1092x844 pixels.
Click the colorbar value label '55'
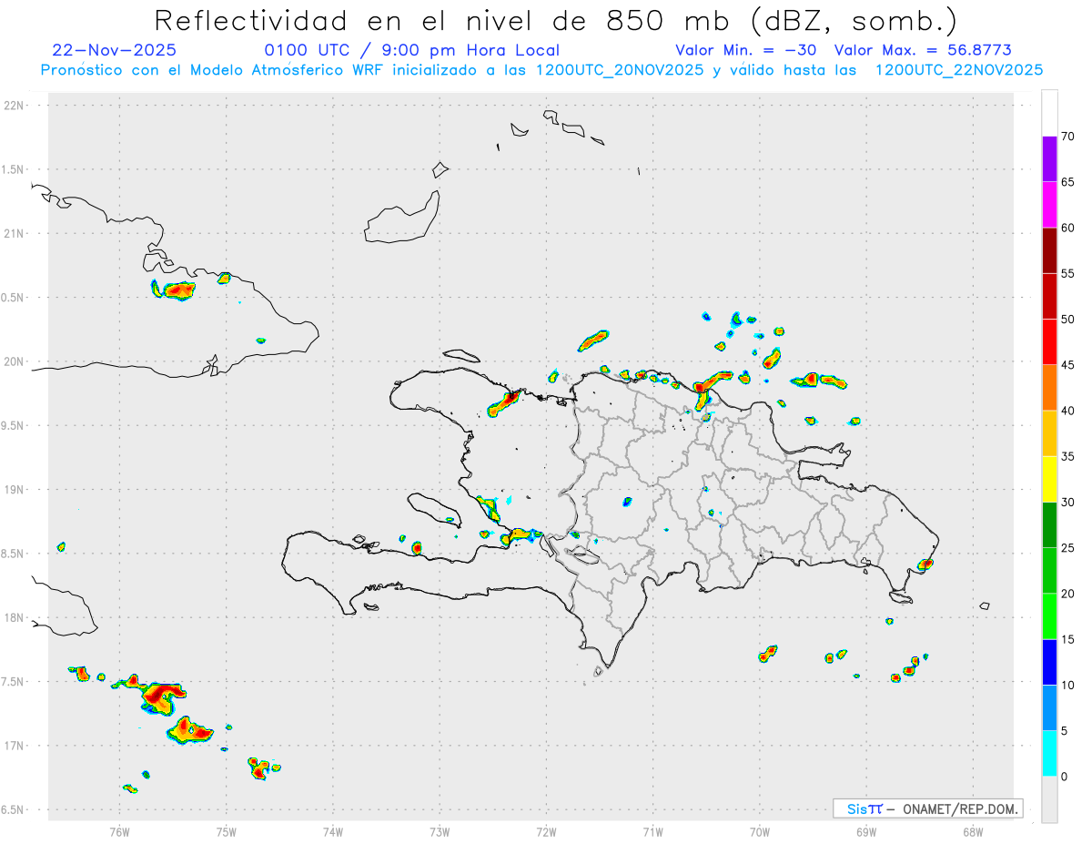1067,273
